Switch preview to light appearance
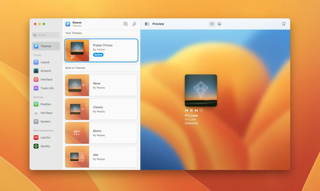Image resolution: width=320 pixels, height=191 pixels. (212, 24)
